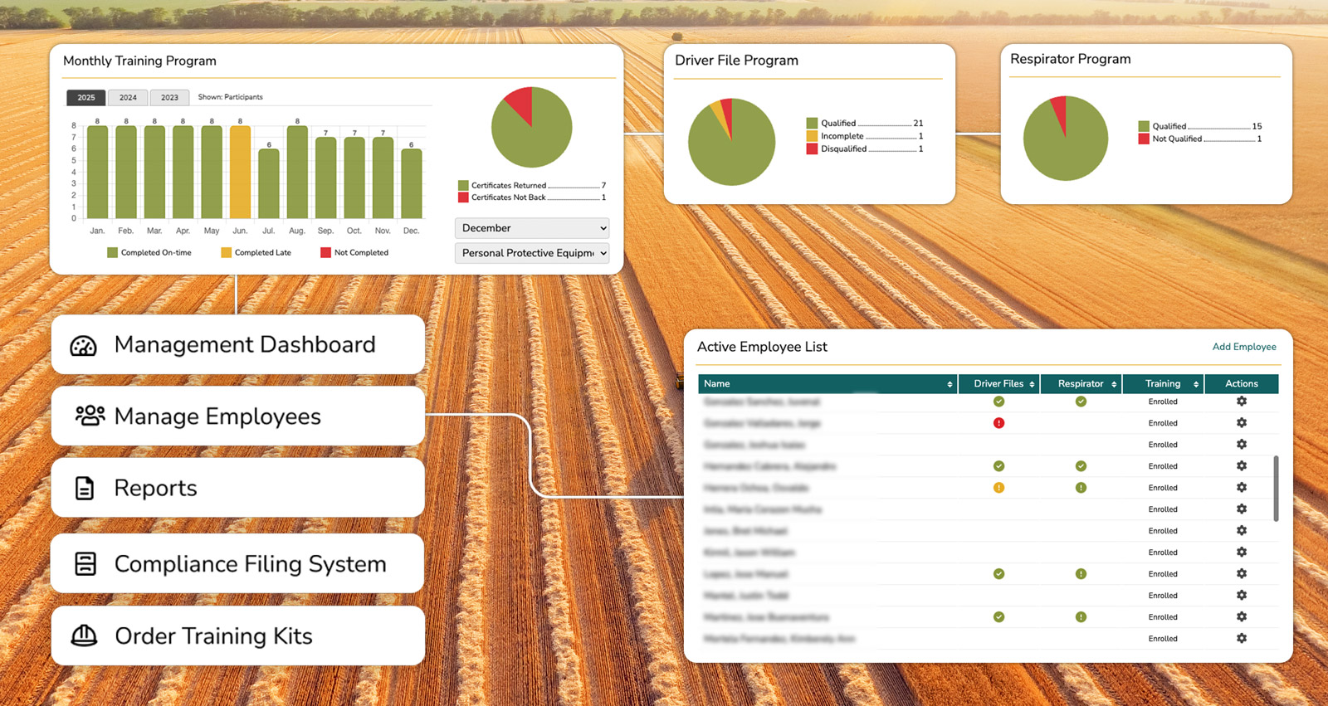Click the Manage Employees people icon
This screenshot has width=1328, height=706.
(90, 416)
